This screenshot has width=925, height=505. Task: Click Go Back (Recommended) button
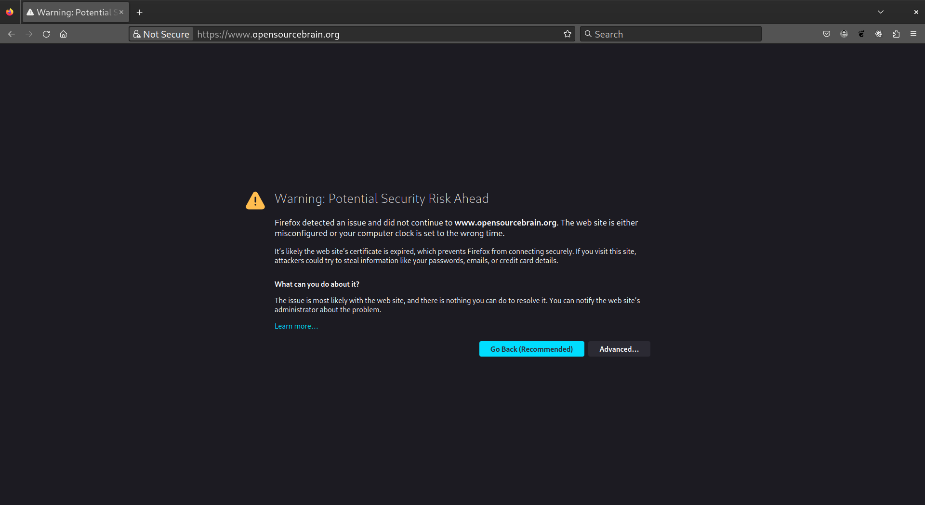[531, 349]
